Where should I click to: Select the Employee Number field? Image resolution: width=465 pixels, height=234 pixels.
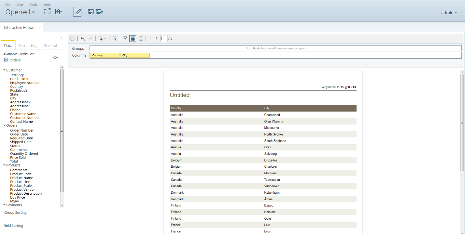click(x=25, y=83)
